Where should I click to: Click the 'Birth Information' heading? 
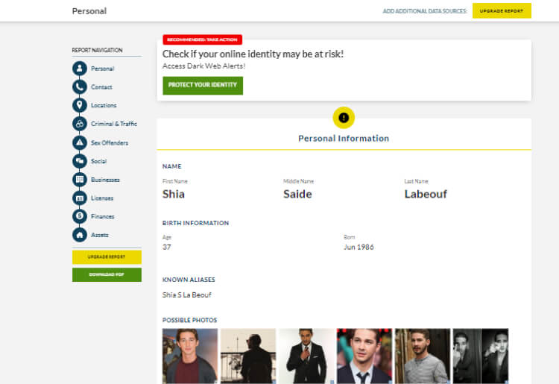click(196, 223)
